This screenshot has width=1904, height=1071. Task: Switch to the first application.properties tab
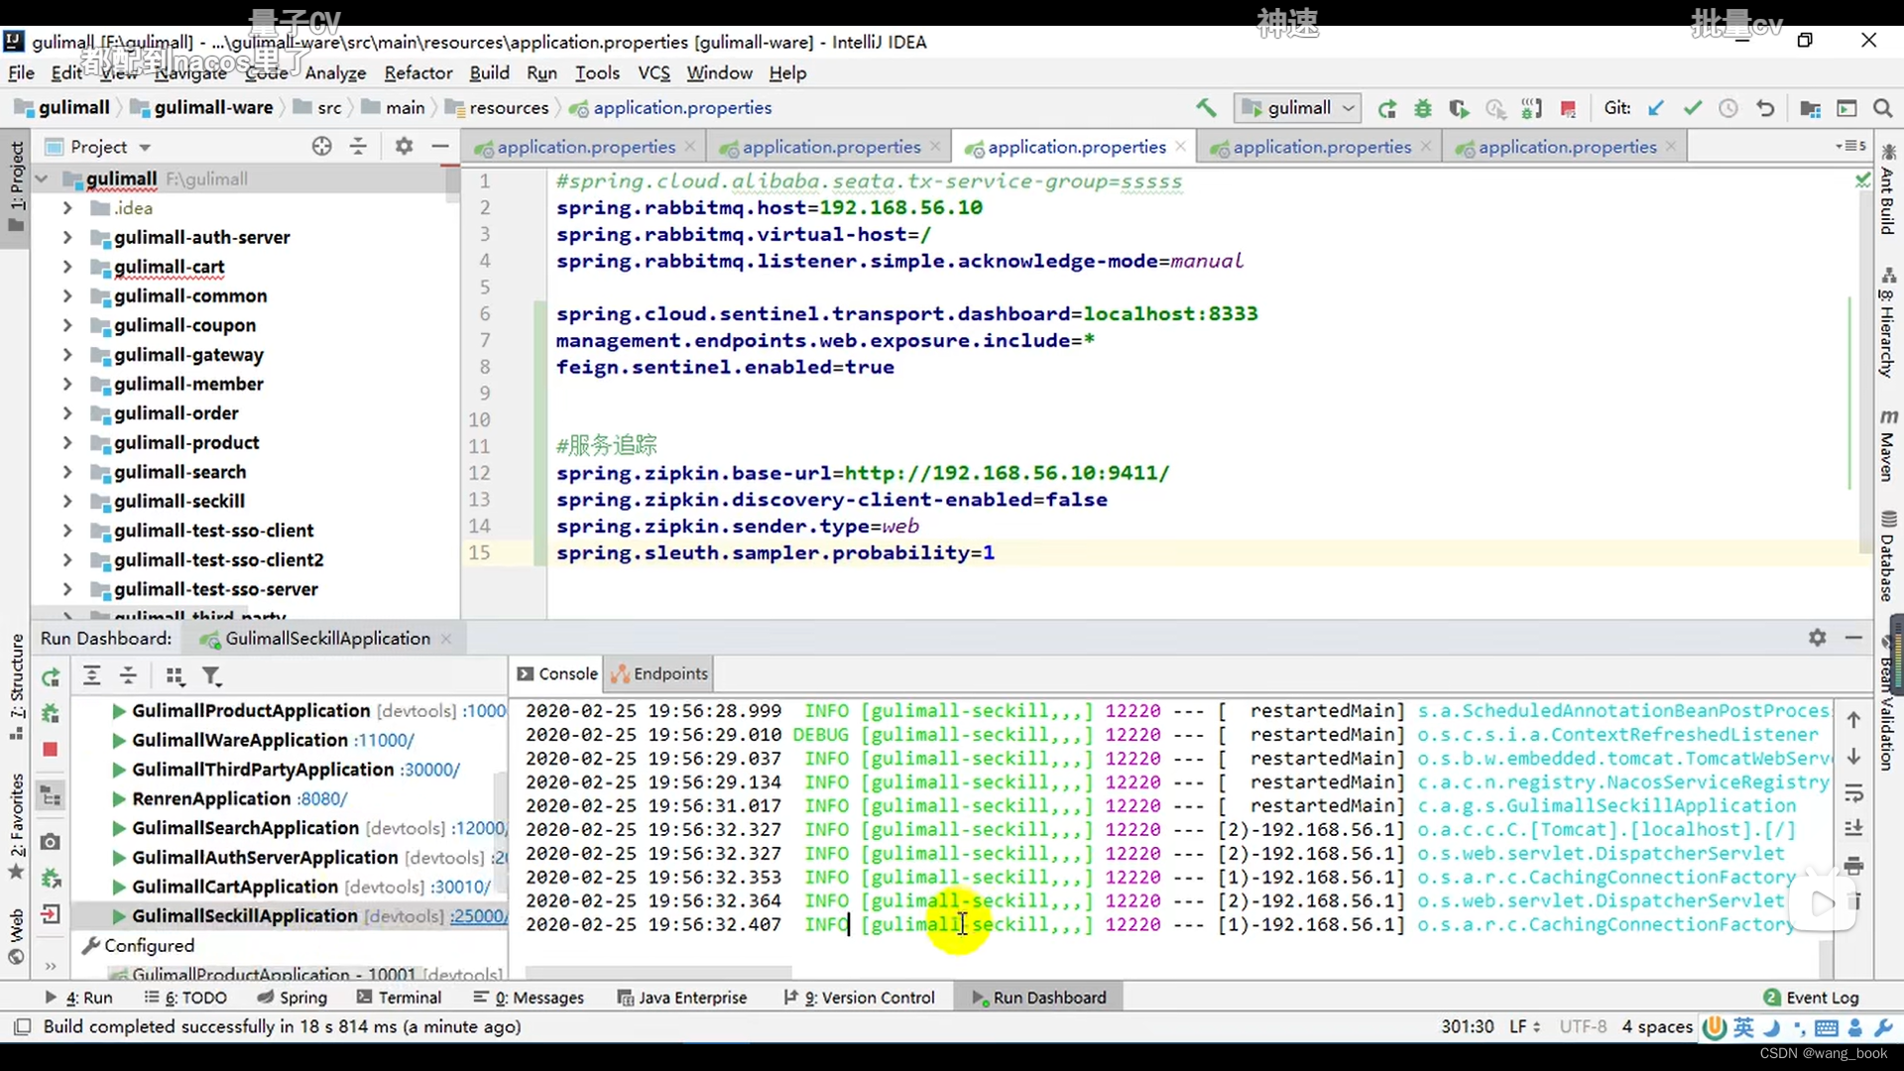click(585, 148)
